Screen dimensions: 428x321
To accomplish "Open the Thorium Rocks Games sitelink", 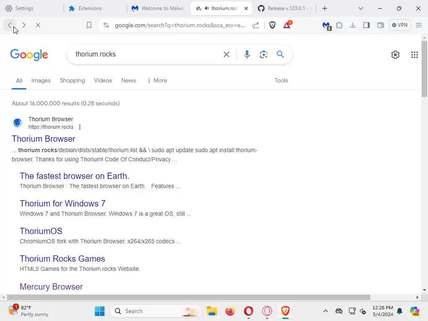I will (62, 258).
